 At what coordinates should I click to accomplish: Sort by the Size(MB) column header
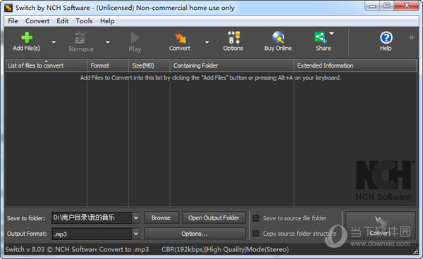(149, 65)
